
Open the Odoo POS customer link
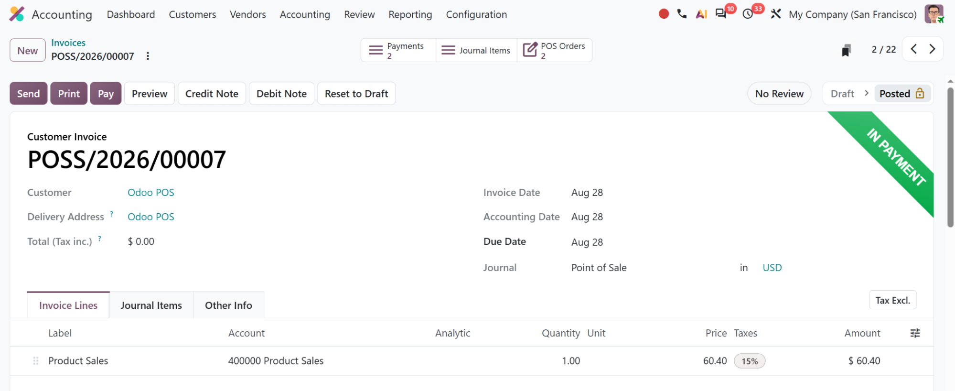click(x=151, y=192)
